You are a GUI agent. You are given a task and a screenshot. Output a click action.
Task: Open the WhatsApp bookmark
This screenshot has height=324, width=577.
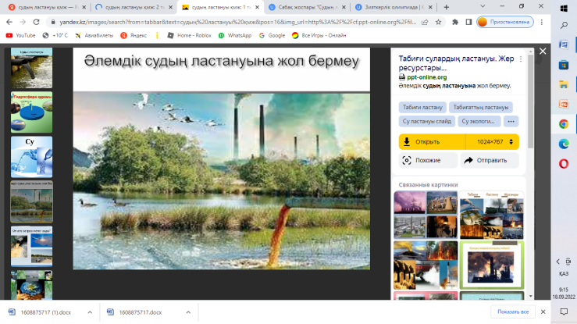coord(235,35)
